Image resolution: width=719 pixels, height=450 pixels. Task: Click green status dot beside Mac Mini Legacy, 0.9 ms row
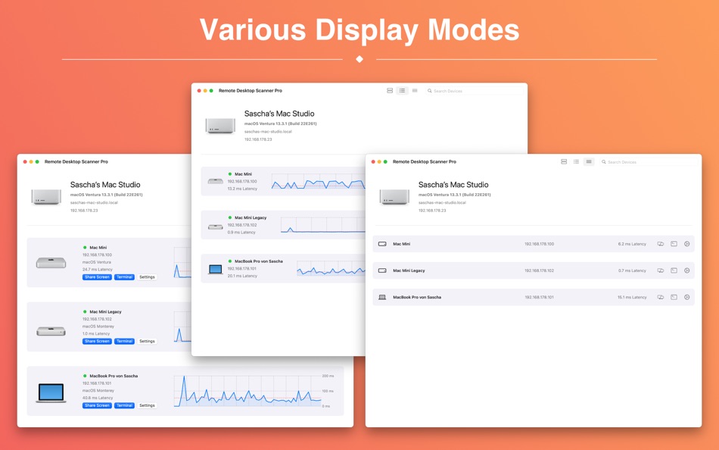[230, 217]
